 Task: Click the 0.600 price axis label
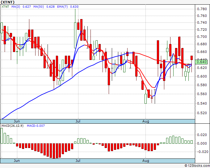pos(202,76)
